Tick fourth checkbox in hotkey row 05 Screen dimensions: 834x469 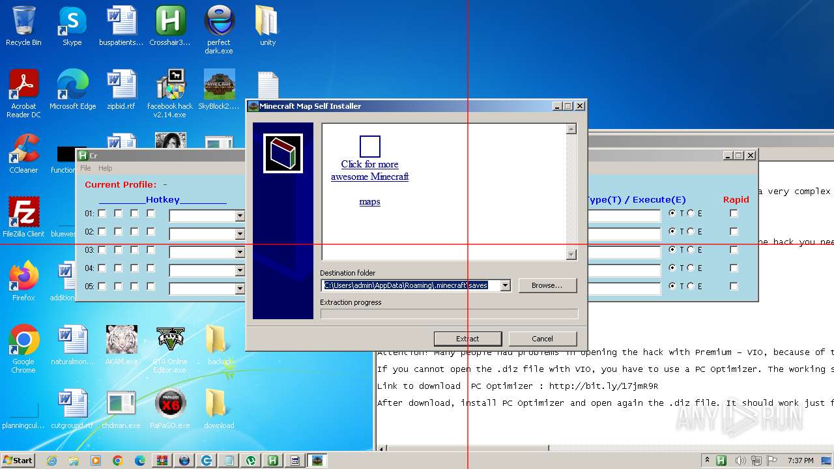tap(151, 286)
